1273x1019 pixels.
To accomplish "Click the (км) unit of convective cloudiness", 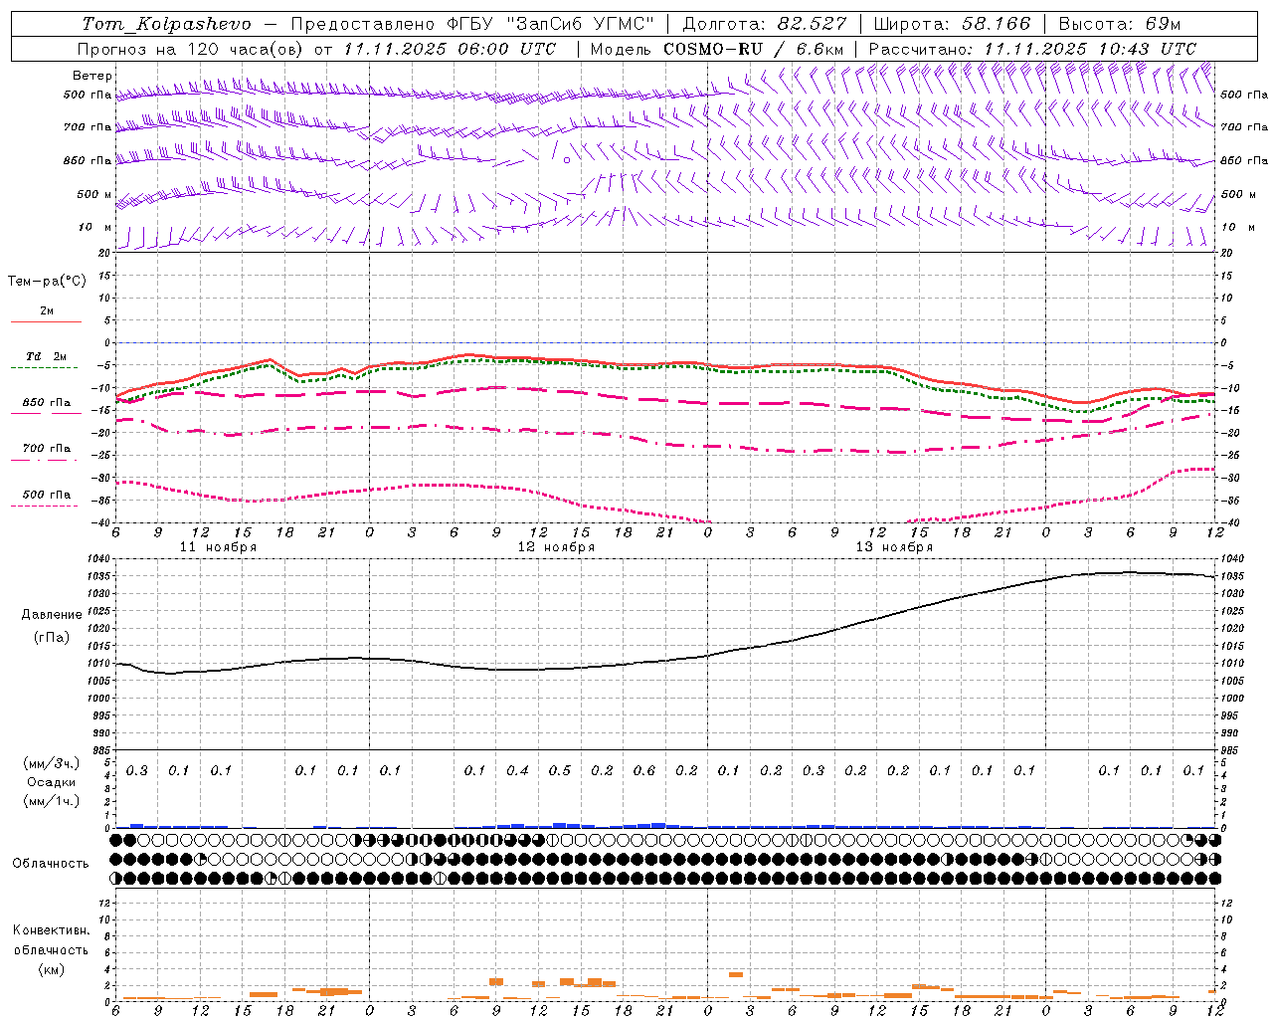I will coord(52,969).
